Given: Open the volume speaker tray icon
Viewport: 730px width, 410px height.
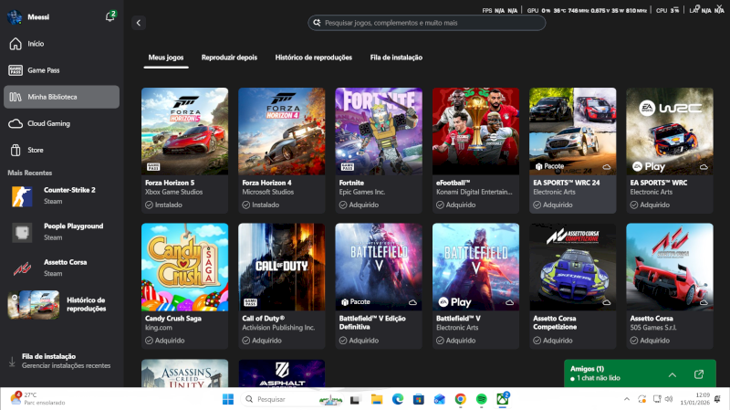Looking at the screenshot, I should 669,399.
